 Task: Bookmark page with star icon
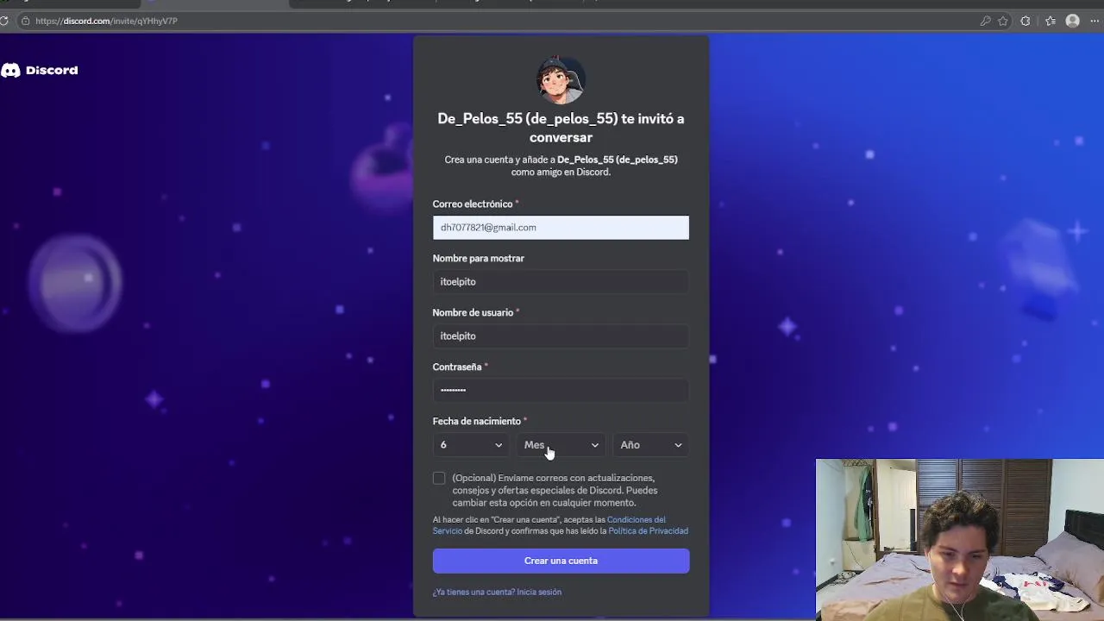tap(1003, 21)
